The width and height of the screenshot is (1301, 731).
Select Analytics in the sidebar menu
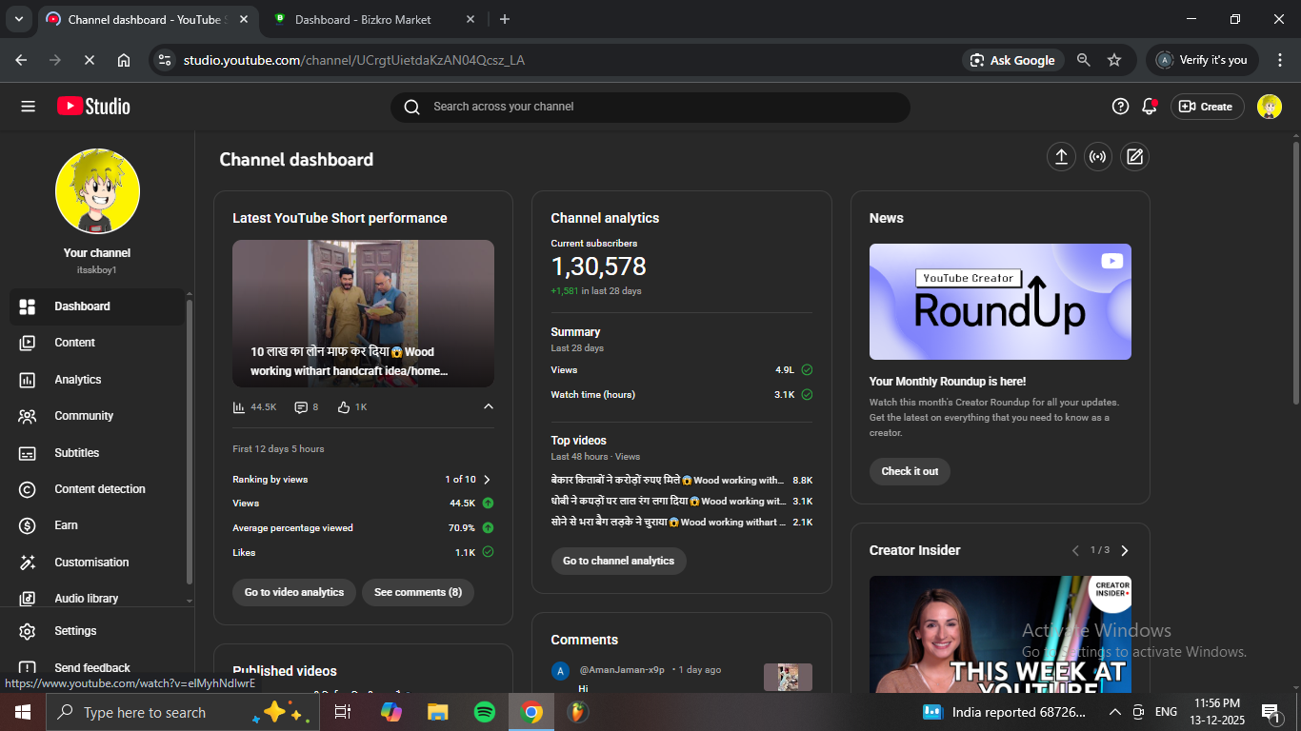pyautogui.click(x=77, y=380)
